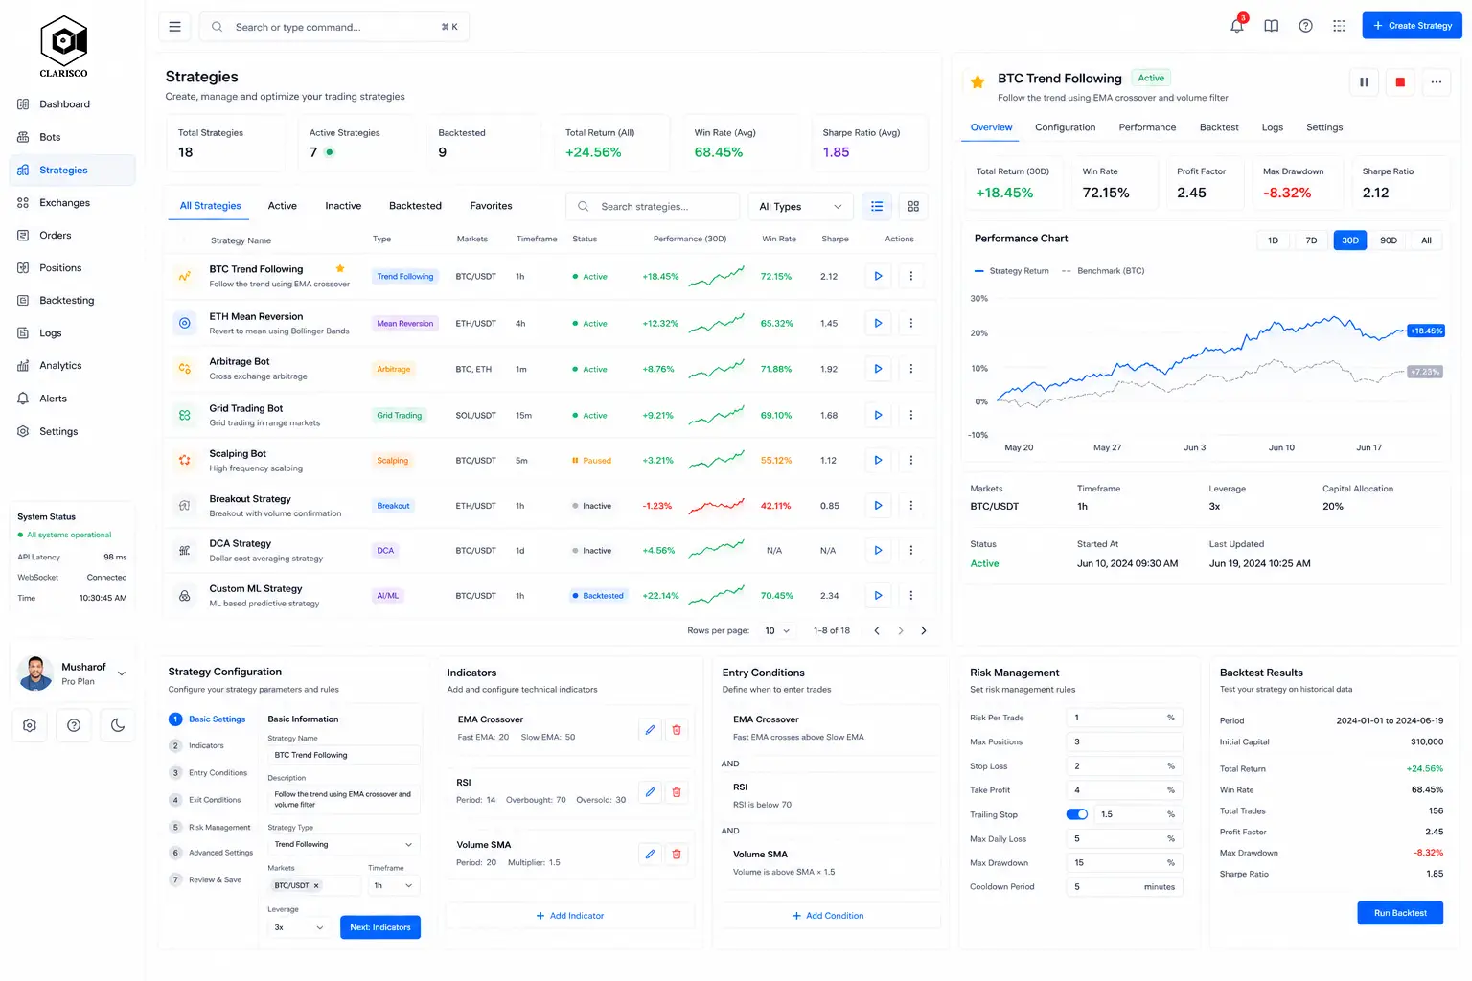Click the search or type command bar
The width and height of the screenshot is (1472, 981).
pyautogui.click(x=334, y=27)
